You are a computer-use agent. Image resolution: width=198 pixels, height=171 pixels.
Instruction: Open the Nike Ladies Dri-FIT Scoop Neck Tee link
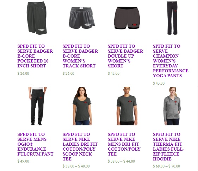80,146
